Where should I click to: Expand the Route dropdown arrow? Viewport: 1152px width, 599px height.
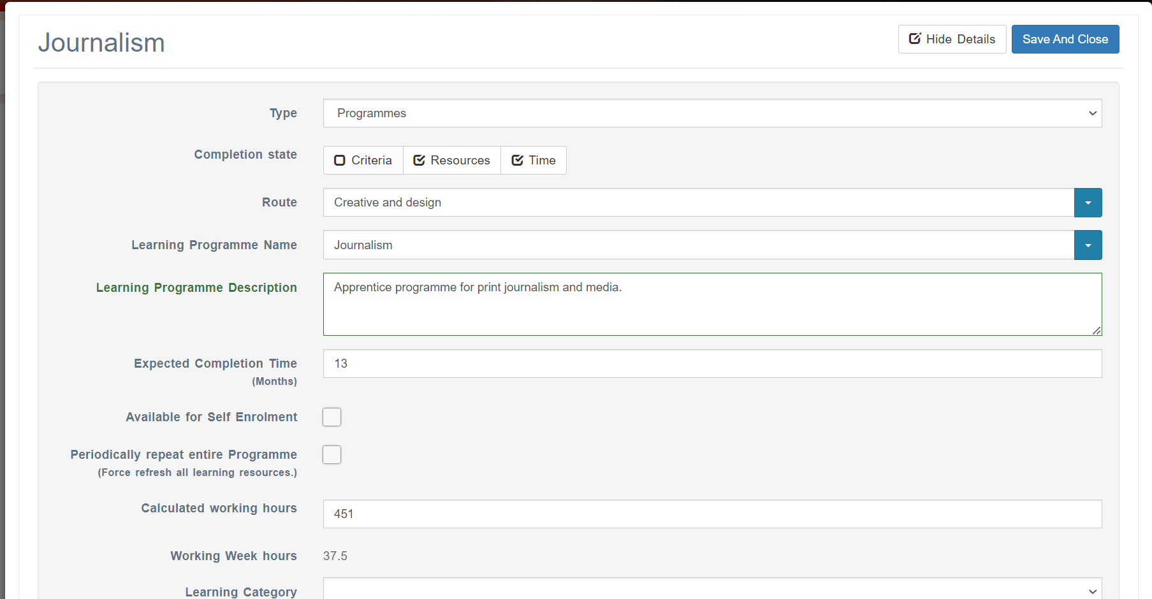pos(1088,203)
